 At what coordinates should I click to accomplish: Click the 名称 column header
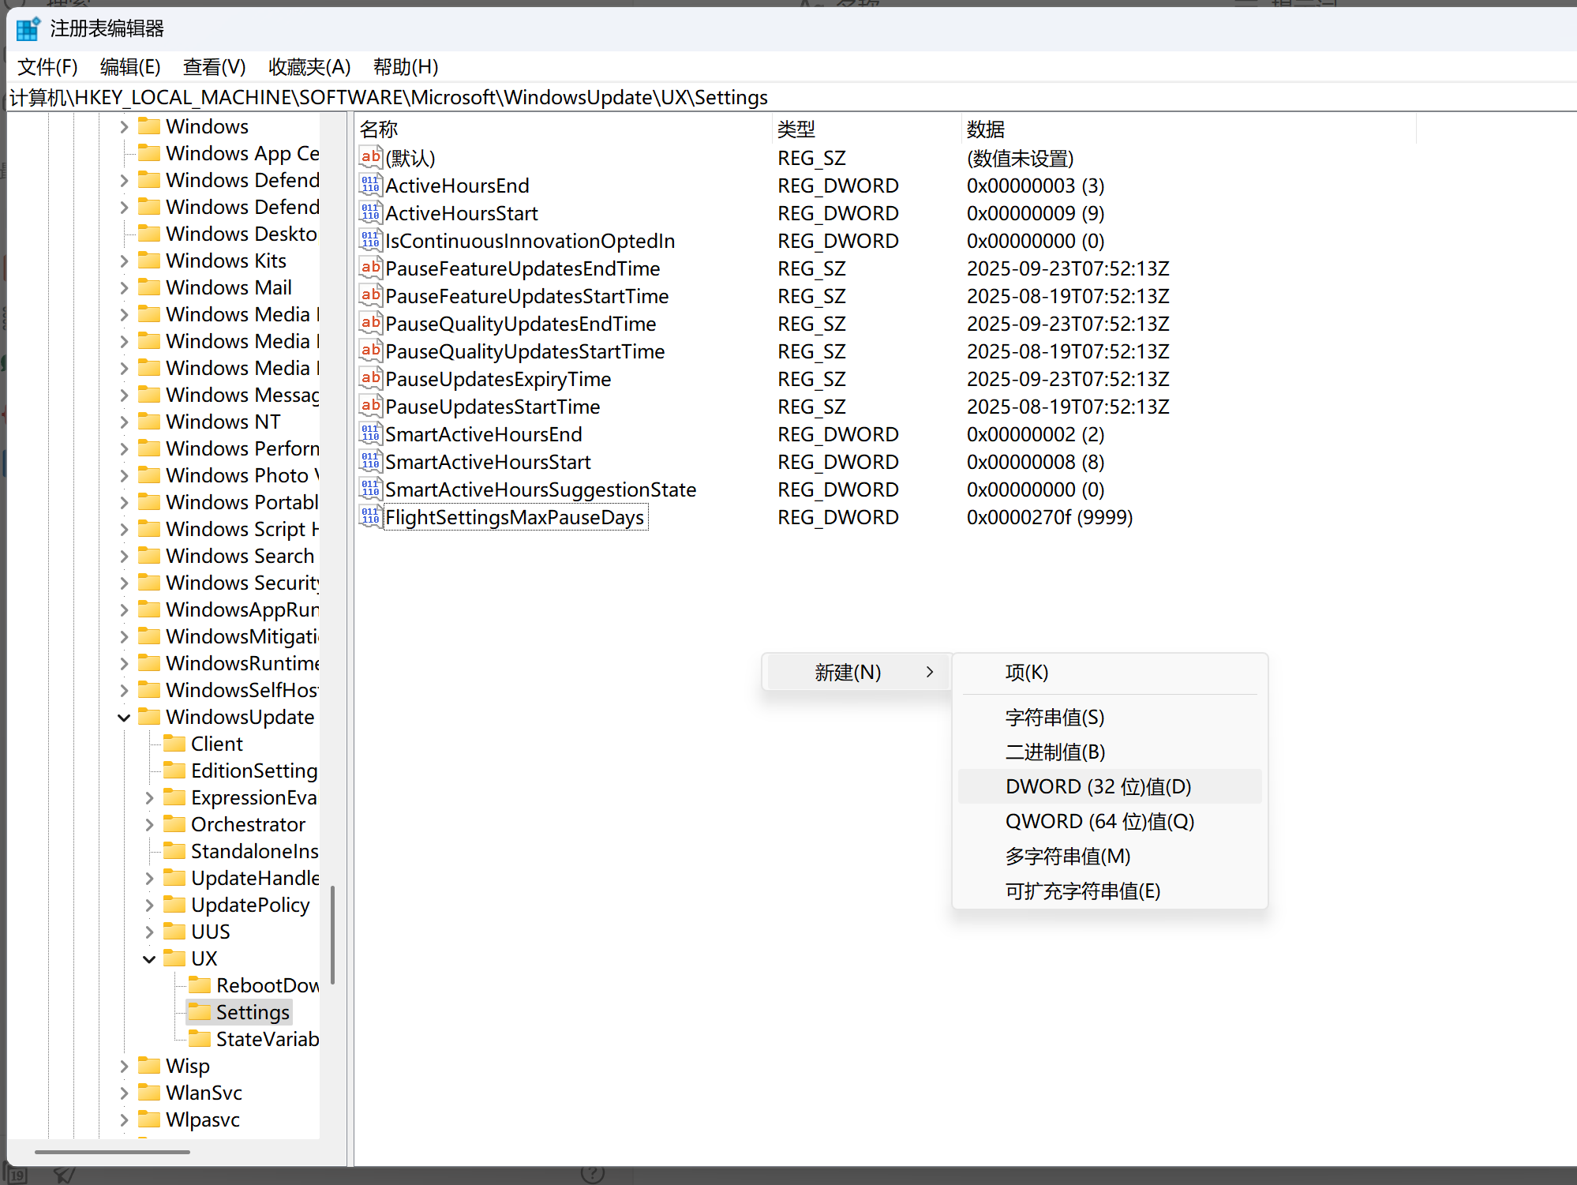click(563, 129)
